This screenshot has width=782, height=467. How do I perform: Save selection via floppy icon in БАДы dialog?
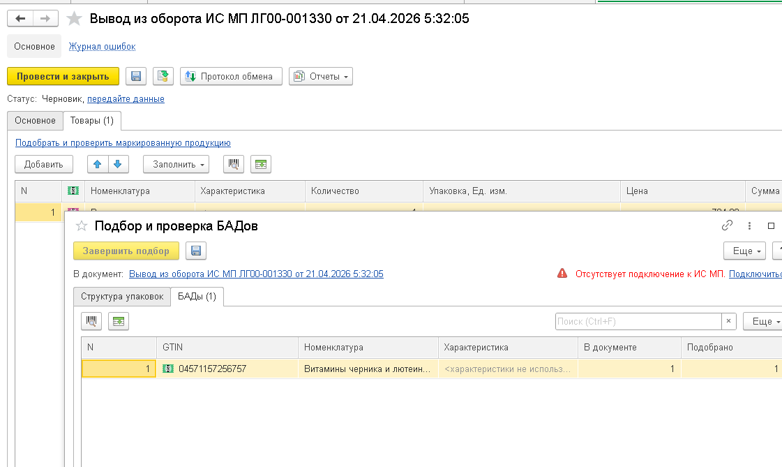(x=196, y=251)
